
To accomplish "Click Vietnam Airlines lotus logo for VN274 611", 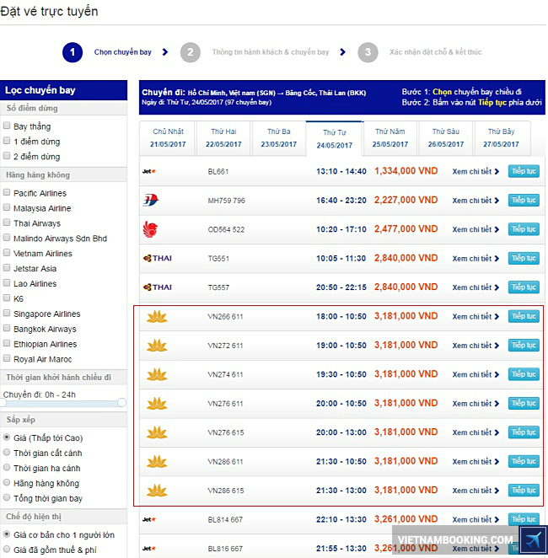I will tap(157, 374).
